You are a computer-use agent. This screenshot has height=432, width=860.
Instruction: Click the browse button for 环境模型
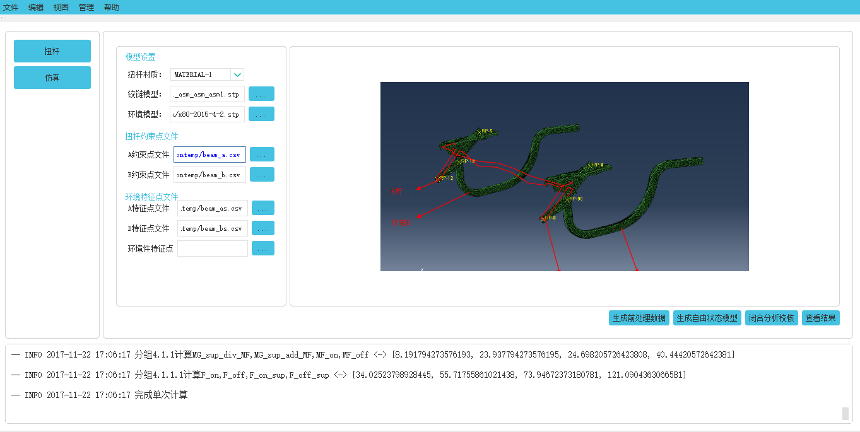point(261,114)
